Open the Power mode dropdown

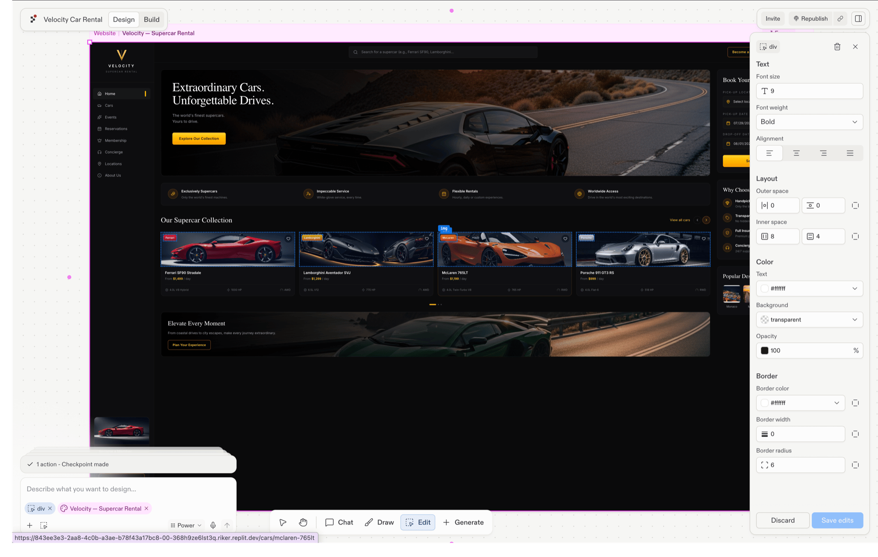[186, 525]
